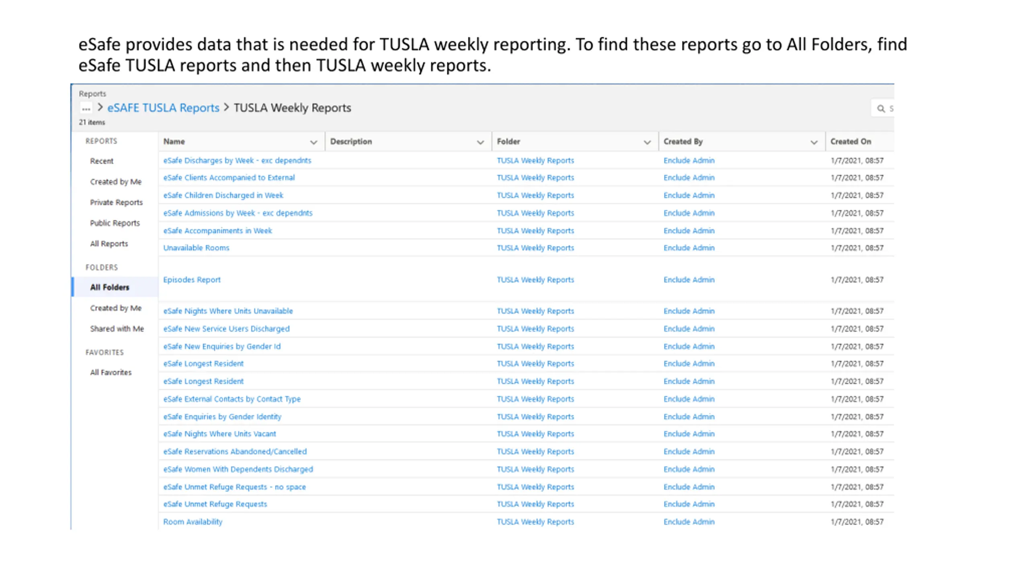This screenshot has height=579, width=1029.
Task: Open Enclude Admin in Unavailable Rooms row
Action: pyautogui.click(x=689, y=248)
